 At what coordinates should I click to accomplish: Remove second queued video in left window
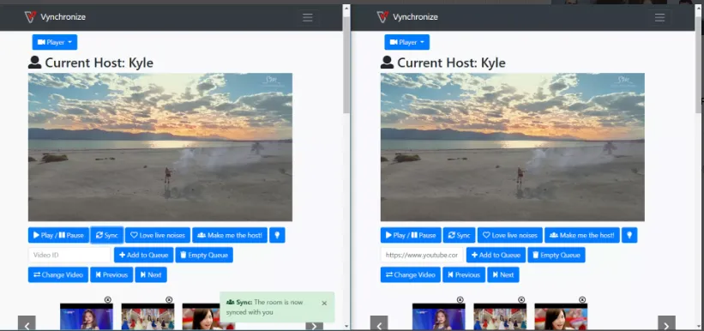pos(169,299)
